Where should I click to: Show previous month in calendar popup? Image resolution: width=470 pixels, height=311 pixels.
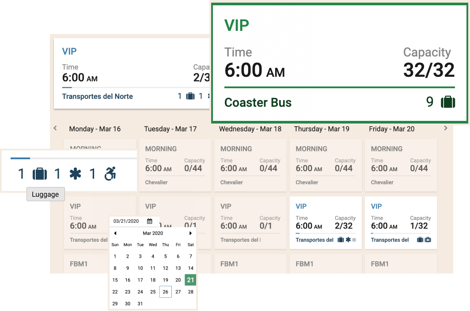click(115, 233)
